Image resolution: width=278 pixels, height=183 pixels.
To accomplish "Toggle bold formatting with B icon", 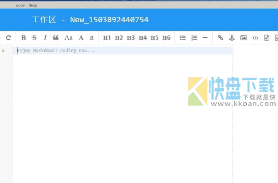I will pos(23,38).
